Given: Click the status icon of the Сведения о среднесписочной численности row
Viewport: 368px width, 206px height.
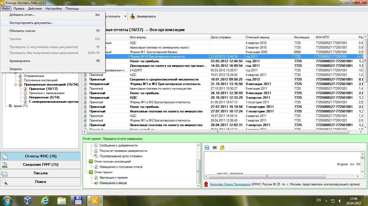Looking at the screenshot, I should (x=85, y=79).
